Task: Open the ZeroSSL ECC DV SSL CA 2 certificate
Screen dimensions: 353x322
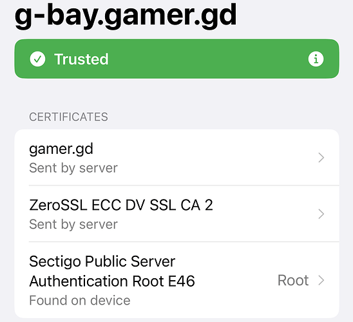Action: [x=177, y=214]
